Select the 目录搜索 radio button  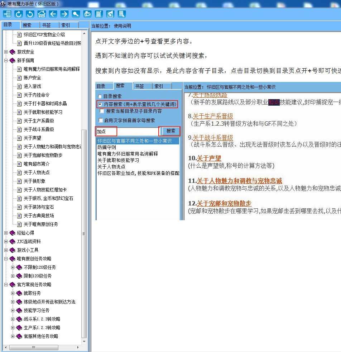[x=100, y=97]
